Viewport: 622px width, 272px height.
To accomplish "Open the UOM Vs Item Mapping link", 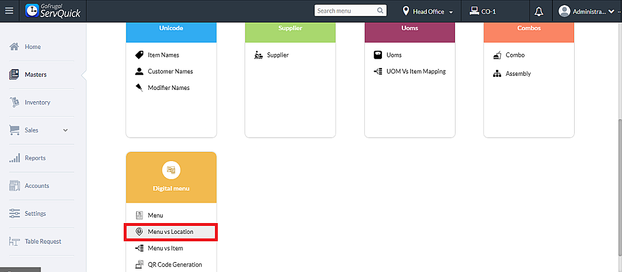I will click(x=416, y=72).
